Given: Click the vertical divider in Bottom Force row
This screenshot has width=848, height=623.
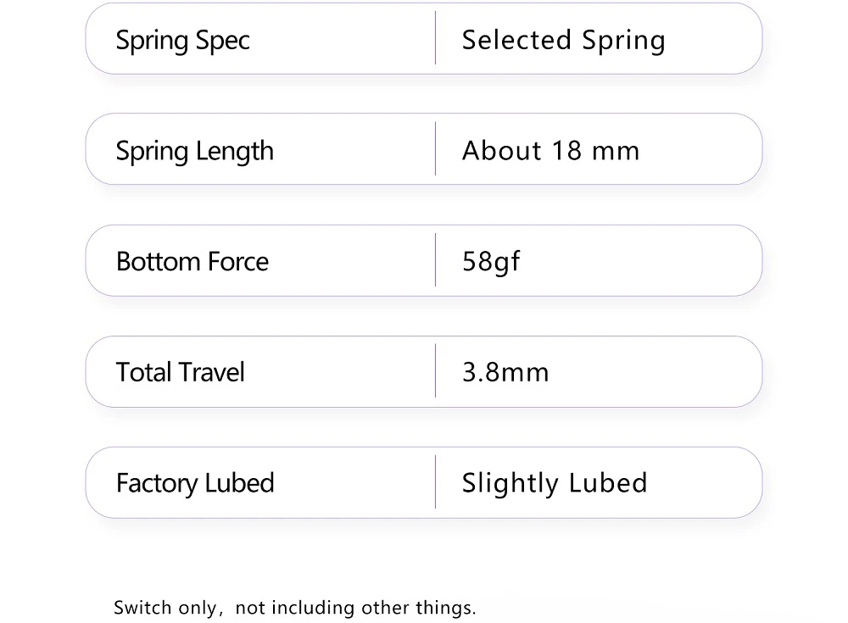Looking at the screenshot, I should (435, 260).
